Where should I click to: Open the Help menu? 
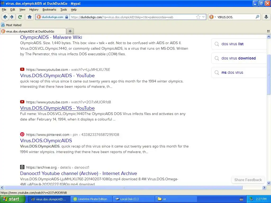pyautogui.click(x=74, y=10)
